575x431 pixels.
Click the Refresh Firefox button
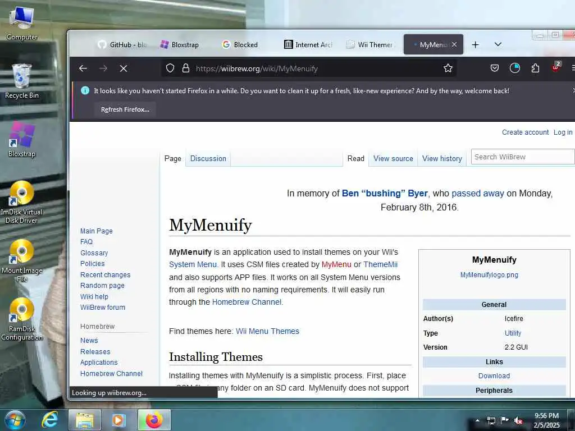click(x=125, y=109)
